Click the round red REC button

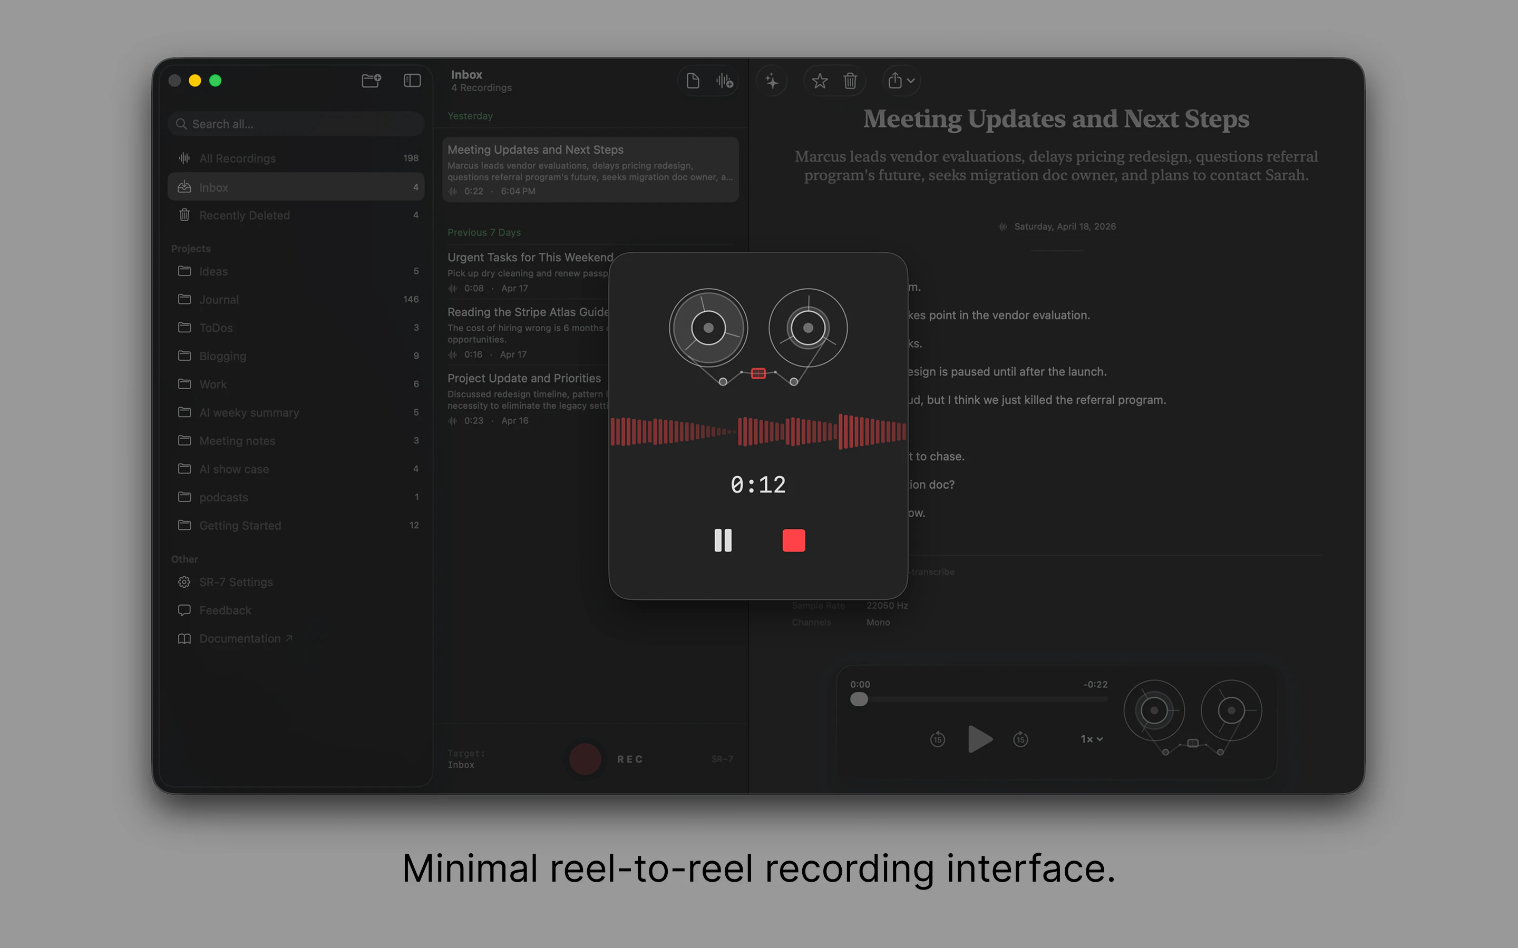(x=585, y=758)
